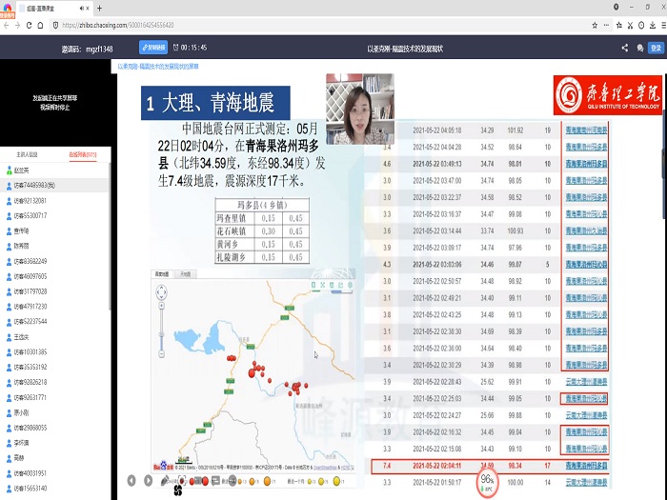Click the blue copy link button
Viewport: 667px width, 500px height.
pyautogui.click(x=153, y=47)
